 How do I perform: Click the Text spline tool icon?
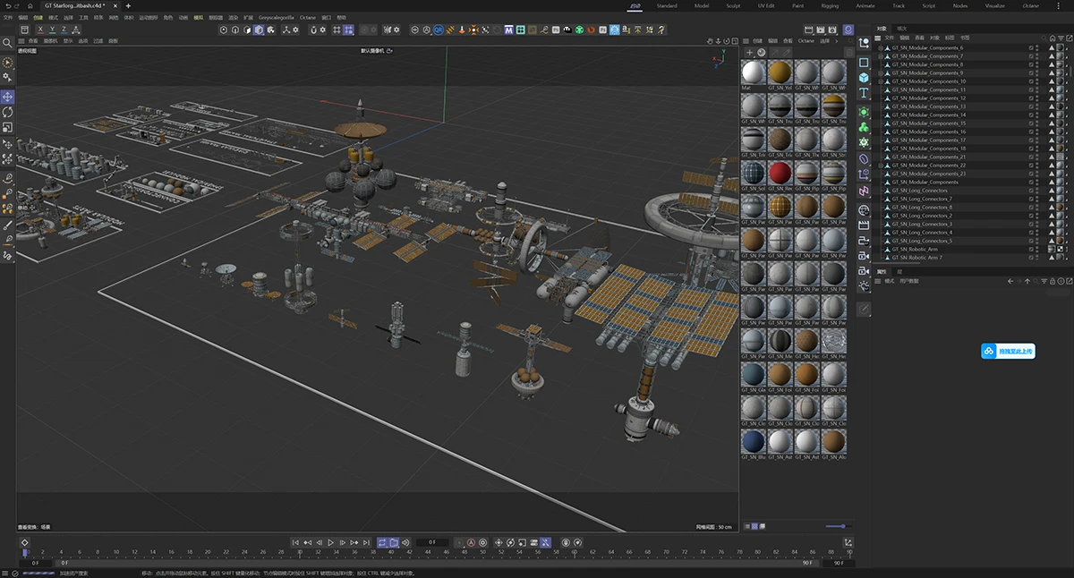coord(864,93)
